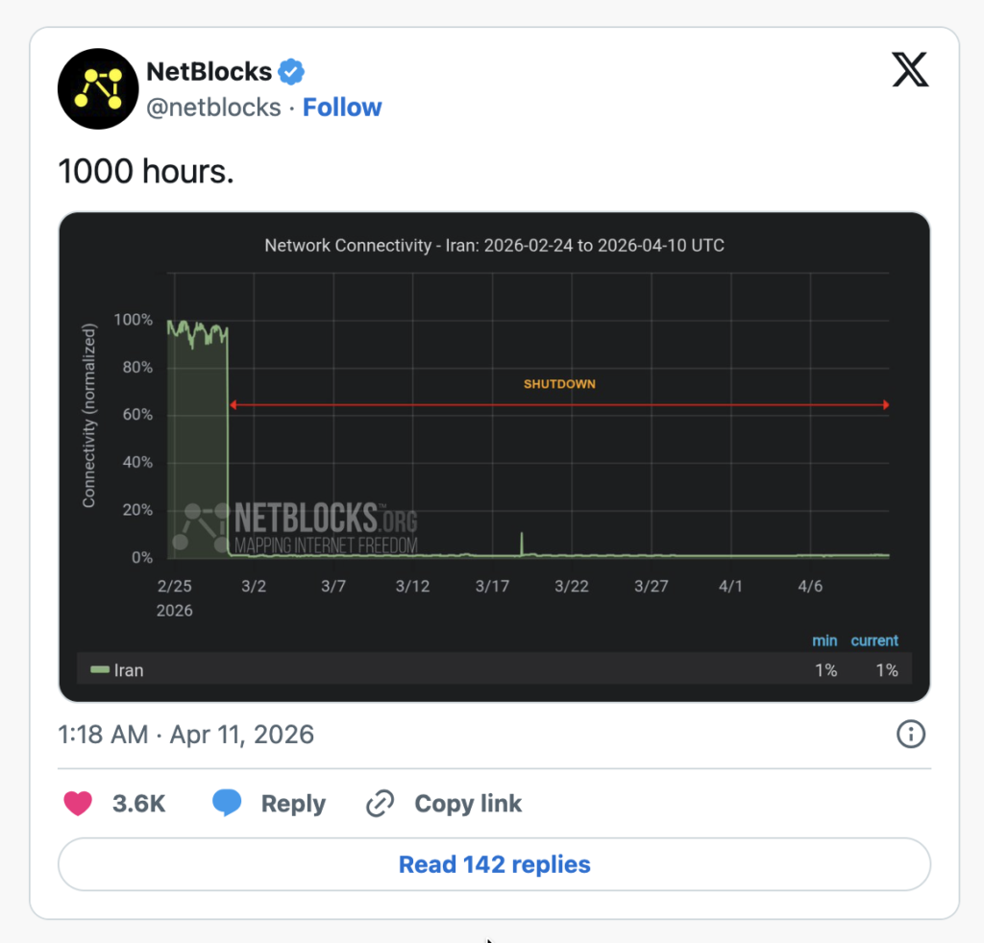Click the blue verified badge
The image size is (984, 943).
click(291, 71)
